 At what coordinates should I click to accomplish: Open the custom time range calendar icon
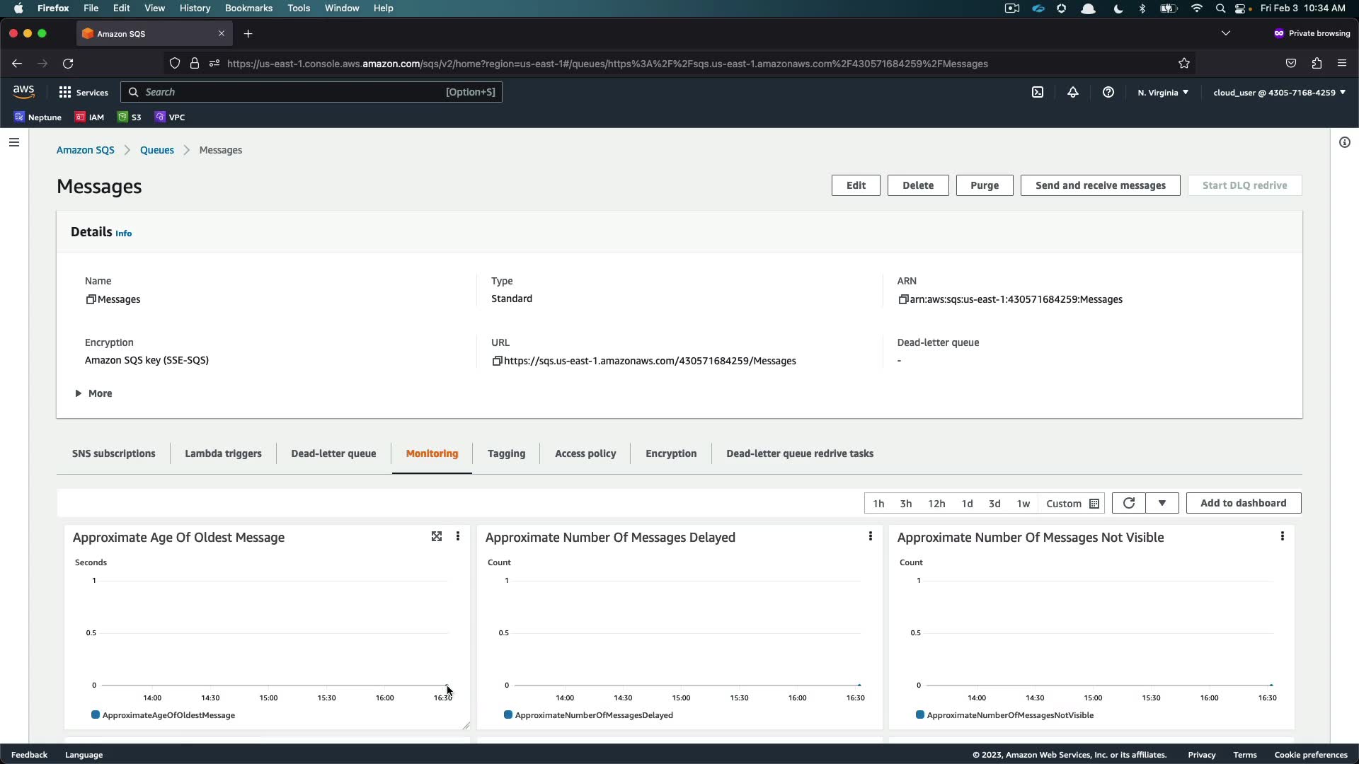coord(1094,504)
